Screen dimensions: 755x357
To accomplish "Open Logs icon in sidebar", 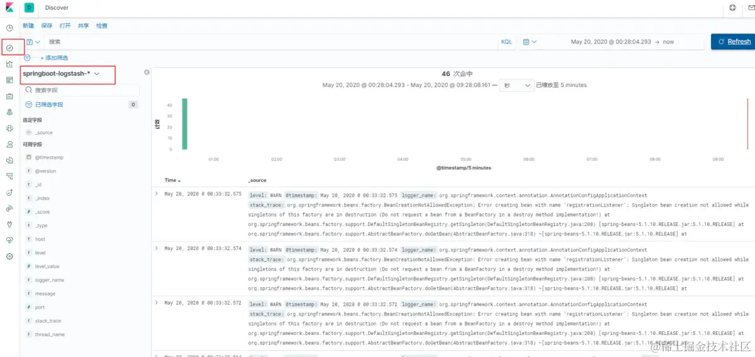I will (x=9, y=160).
